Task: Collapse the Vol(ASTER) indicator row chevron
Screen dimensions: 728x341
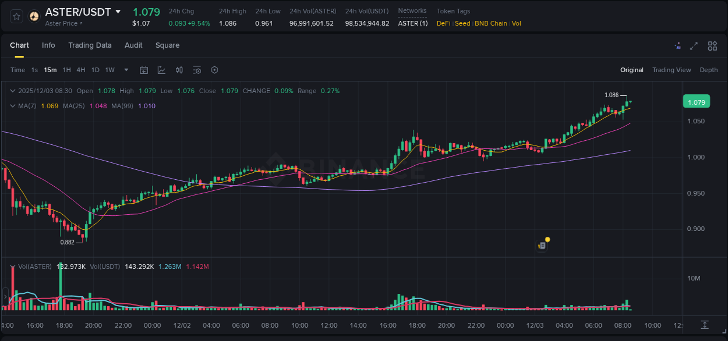Action: pyautogui.click(x=12, y=267)
